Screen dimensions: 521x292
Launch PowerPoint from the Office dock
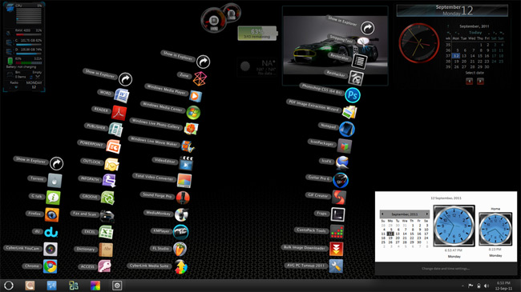(x=113, y=146)
